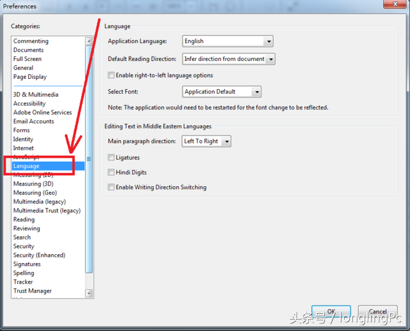Choose the Spelling category
This screenshot has height=331, width=410.
pyautogui.click(x=24, y=273)
